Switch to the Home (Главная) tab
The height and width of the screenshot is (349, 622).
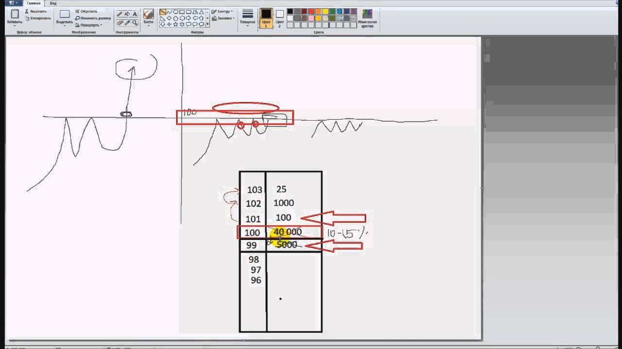click(34, 3)
